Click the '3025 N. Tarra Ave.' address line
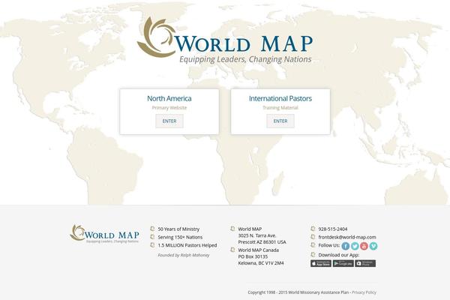 257,235
